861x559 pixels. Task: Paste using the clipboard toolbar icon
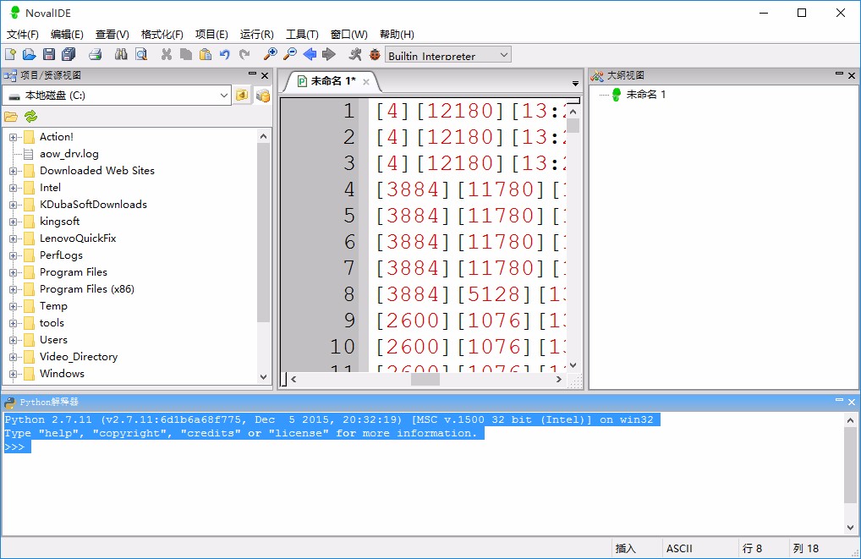206,54
